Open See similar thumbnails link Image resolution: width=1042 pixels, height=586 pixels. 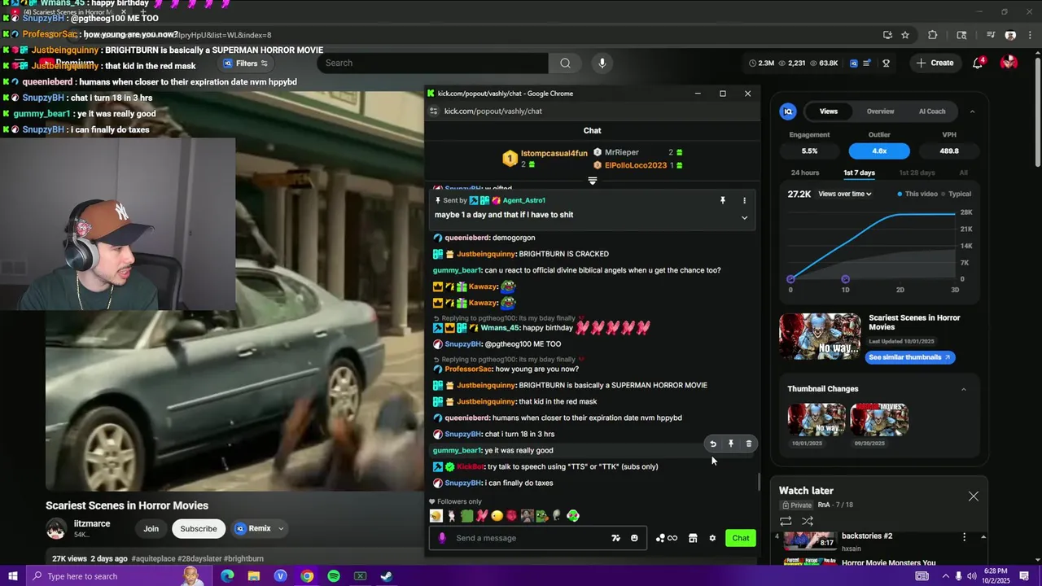point(908,357)
